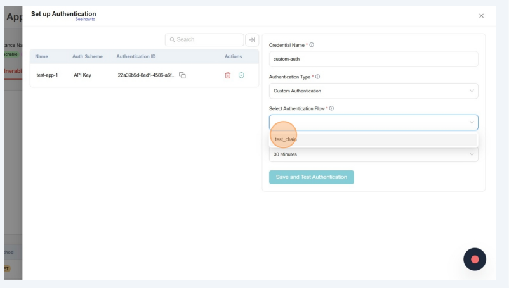Select the test-app-1 name cell

[47, 75]
